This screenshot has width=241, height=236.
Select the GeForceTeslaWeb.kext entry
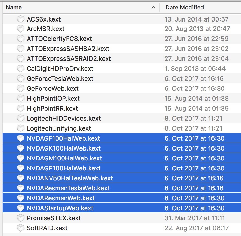60,79
